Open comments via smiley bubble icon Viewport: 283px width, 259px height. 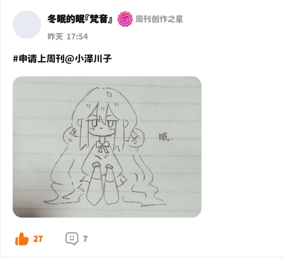point(72,239)
